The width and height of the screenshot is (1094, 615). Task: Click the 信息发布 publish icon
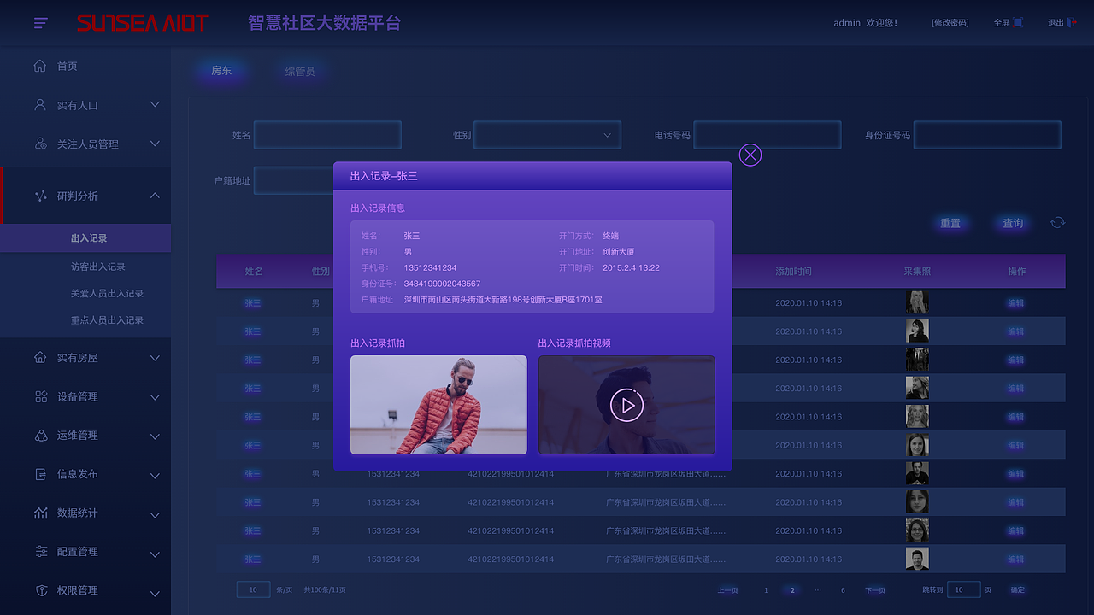click(40, 474)
